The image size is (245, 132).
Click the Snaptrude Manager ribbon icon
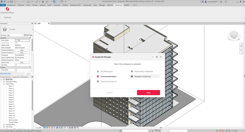[x=7, y=9]
